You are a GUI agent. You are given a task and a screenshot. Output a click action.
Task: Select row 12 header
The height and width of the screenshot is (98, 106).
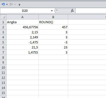click(x=3, y=78)
